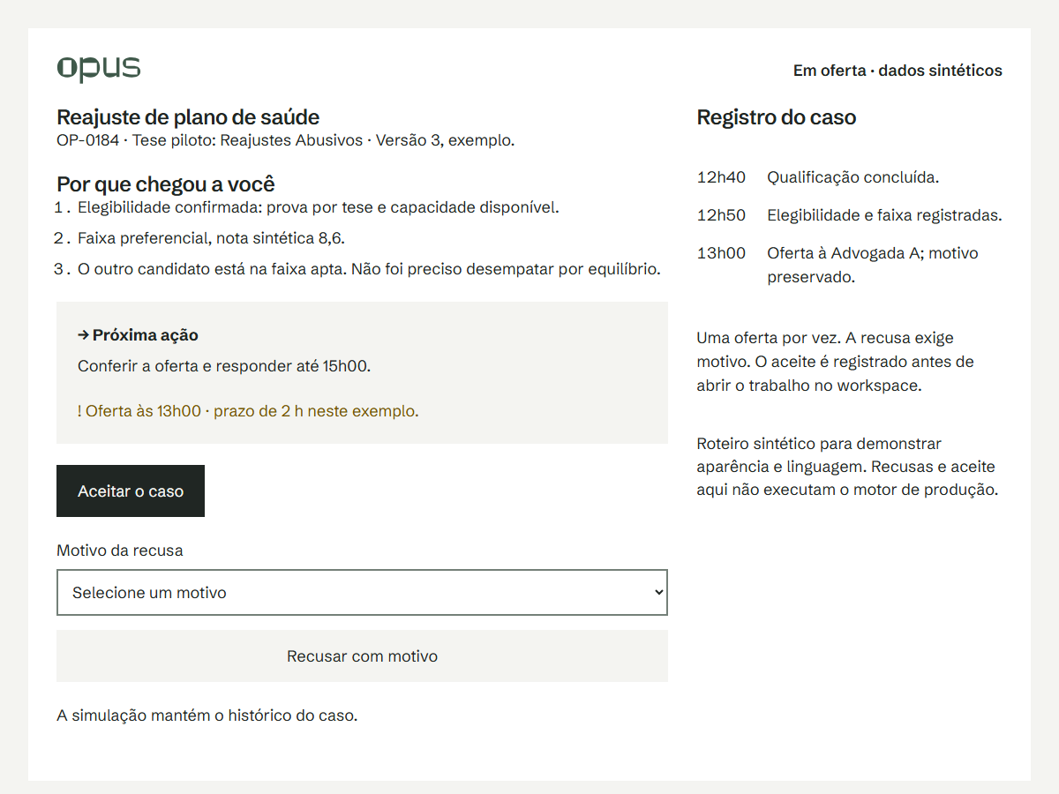Click the heading 'Reajuste de plano de saúde'
This screenshot has width=1059, height=794.
[x=188, y=117]
